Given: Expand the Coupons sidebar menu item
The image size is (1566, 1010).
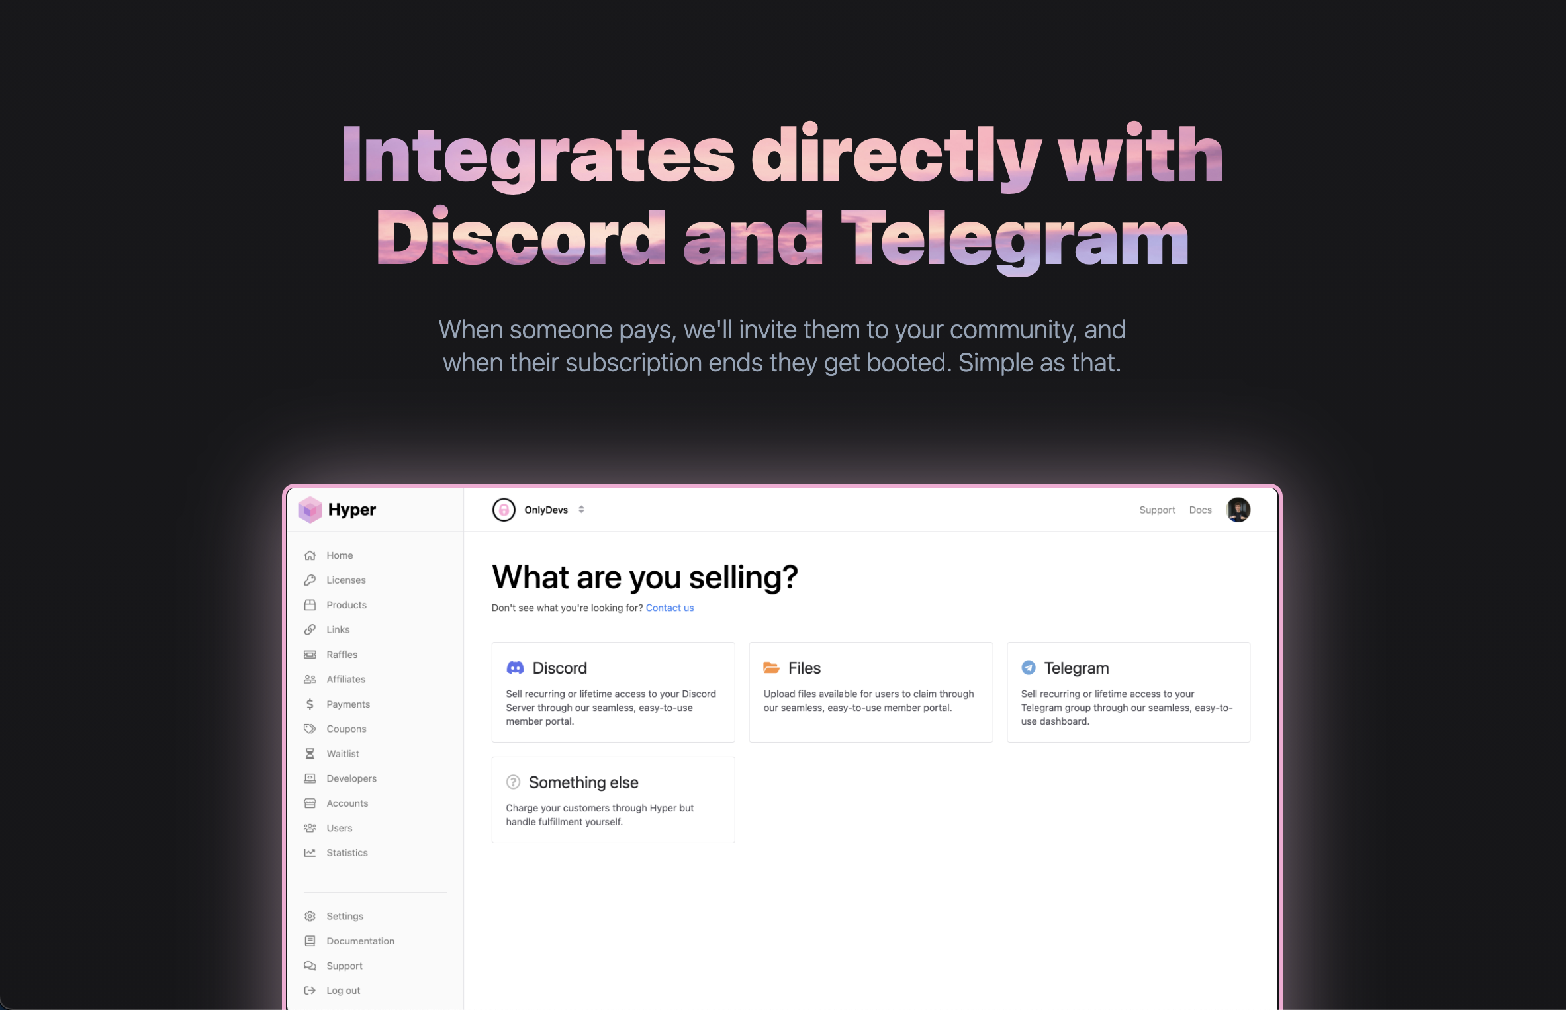Looking at the screenshot, I should coord(346,728).
